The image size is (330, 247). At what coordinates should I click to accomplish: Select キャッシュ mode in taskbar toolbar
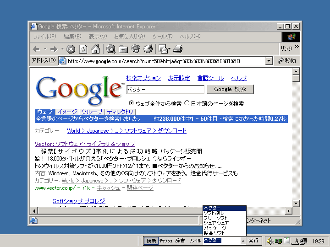(165, 241)
